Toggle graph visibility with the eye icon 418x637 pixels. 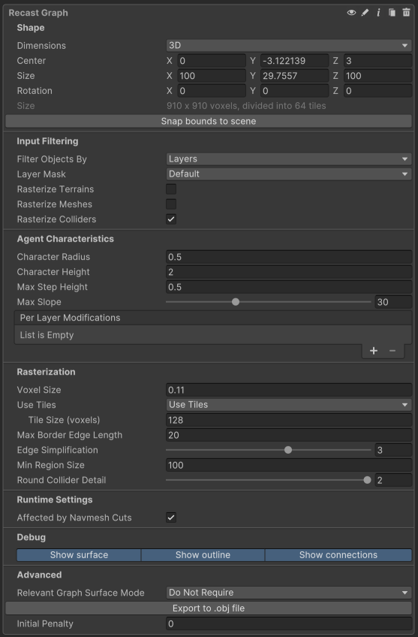pyautogui.click(x=351, y=13)
